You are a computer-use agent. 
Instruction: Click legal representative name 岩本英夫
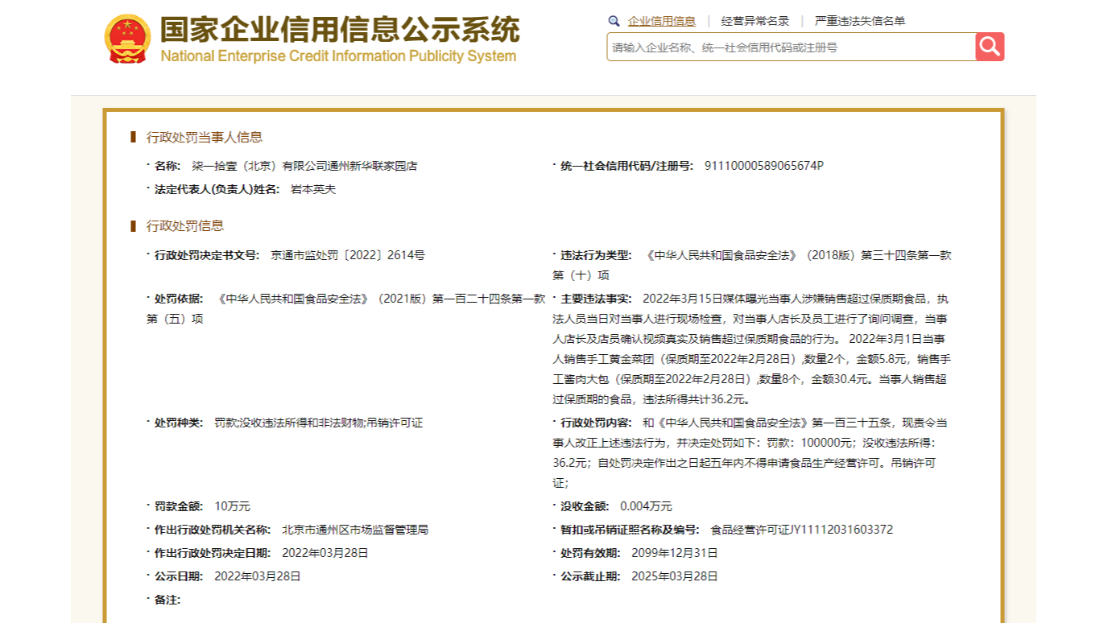coord(312,189)
